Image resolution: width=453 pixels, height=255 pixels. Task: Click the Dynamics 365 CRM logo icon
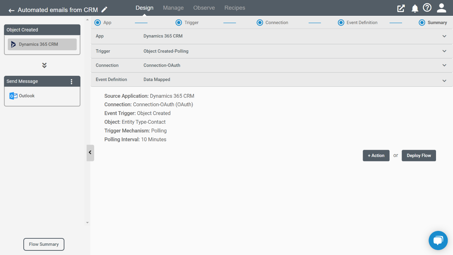pos(13,44)
